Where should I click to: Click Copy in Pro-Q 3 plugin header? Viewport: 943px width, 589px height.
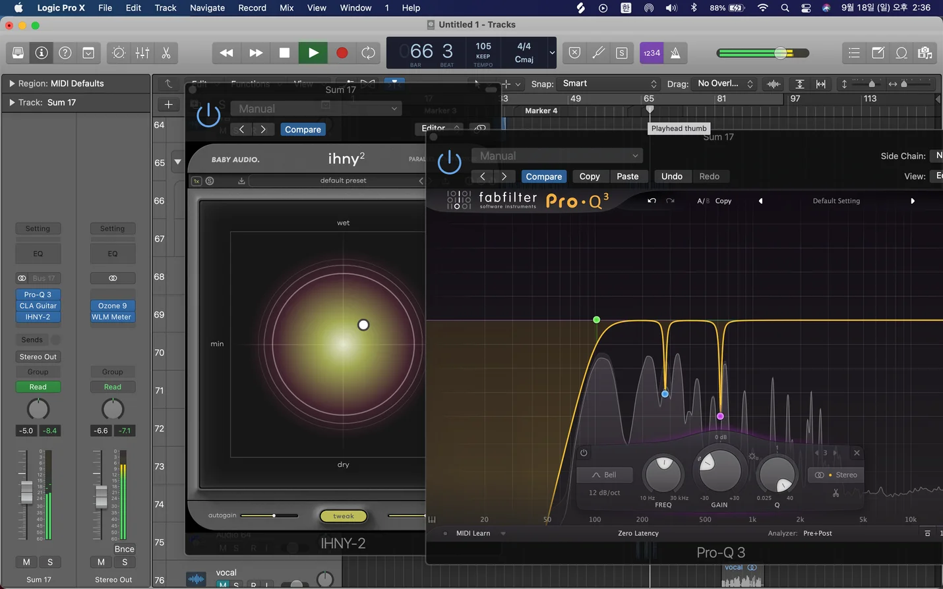click(x=590, y=177)
